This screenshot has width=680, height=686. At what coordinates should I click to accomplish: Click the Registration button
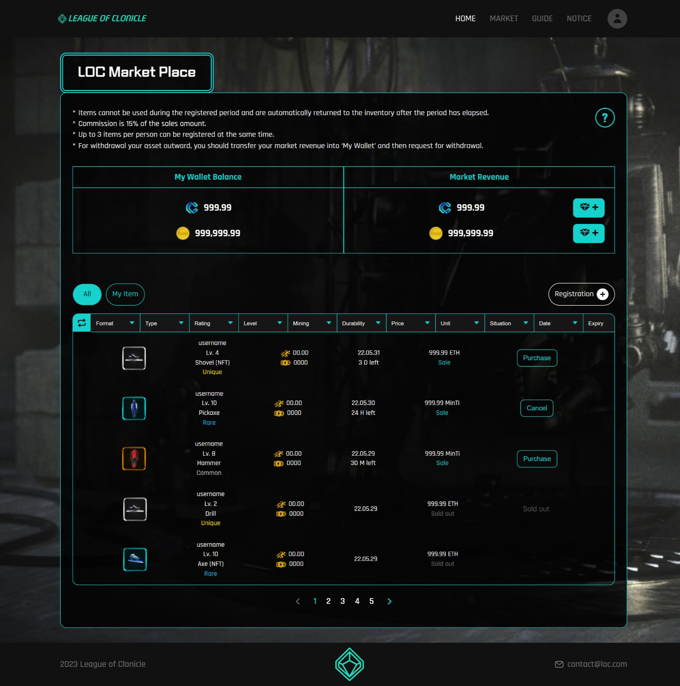tap(581, 294)
